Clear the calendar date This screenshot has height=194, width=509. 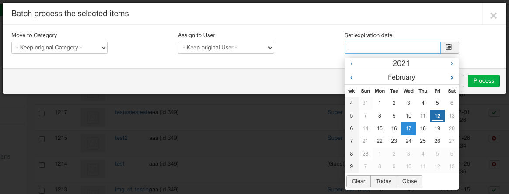coord(359,181)
